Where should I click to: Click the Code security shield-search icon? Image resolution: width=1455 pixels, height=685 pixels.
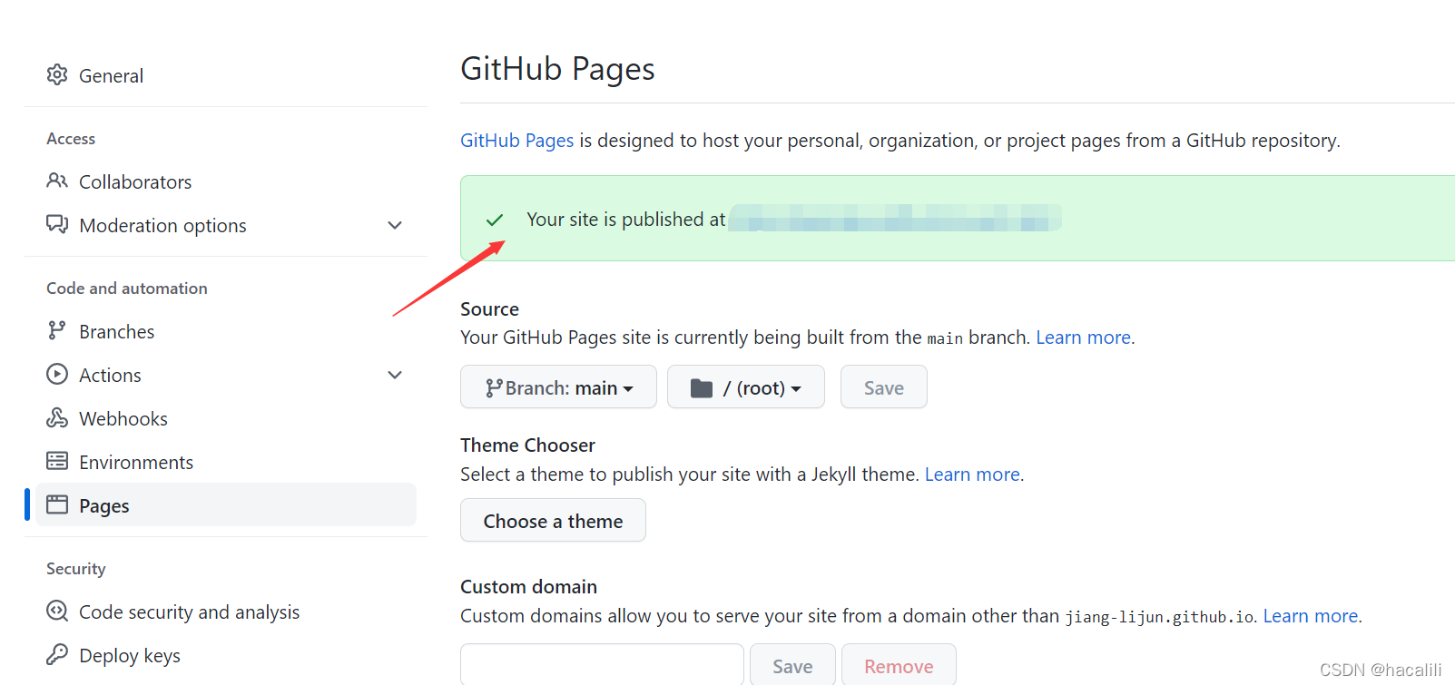pos(57,611)
